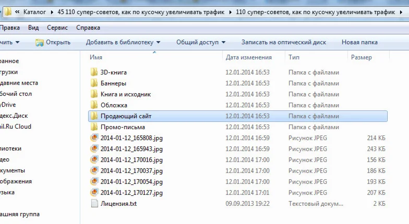The height and width of the screenshot is (224, 409).
Task: Click the 12.01.2014 17:01 date cell
Action: [247, 193]
